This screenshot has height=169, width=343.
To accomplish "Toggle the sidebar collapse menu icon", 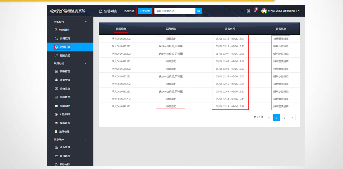I will click(241, 11).
